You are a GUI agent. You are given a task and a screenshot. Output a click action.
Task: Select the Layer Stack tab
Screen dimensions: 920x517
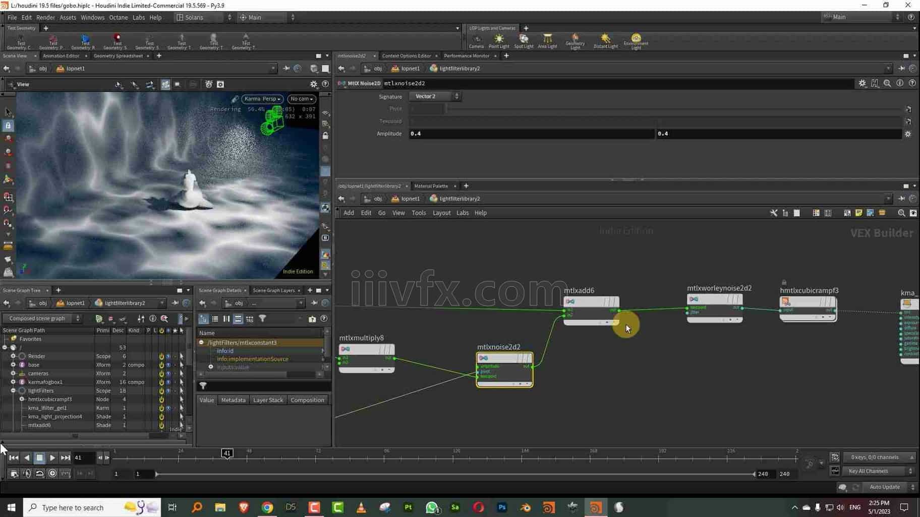(268, 400)
